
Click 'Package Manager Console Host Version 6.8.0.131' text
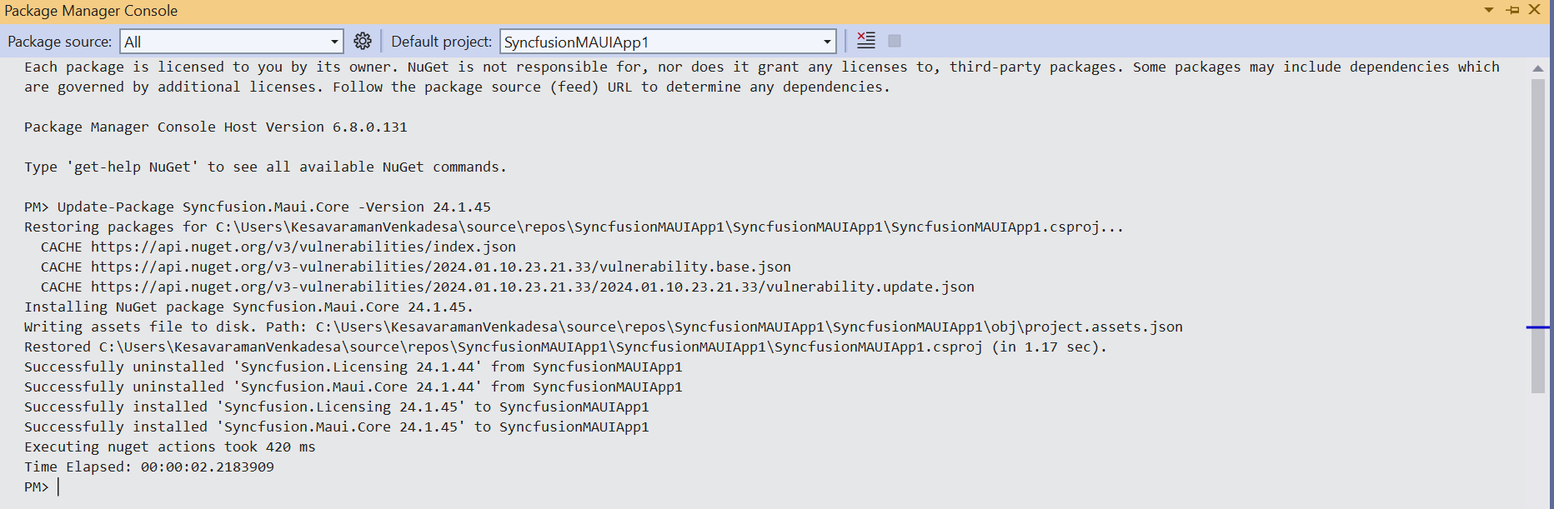pos(216,127)
